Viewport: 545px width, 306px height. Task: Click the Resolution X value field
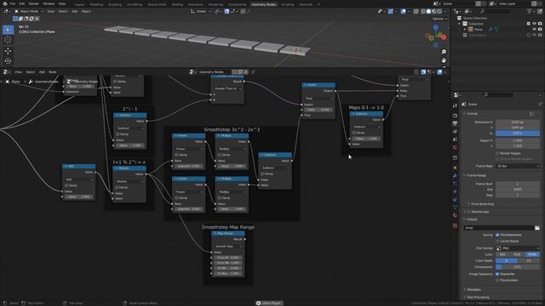[x=518, y=122]
